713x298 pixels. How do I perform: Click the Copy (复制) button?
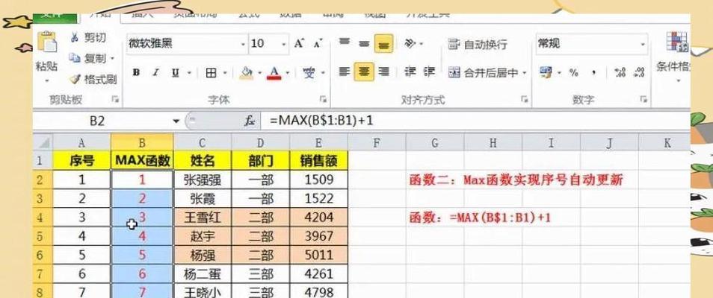point(87,58)
